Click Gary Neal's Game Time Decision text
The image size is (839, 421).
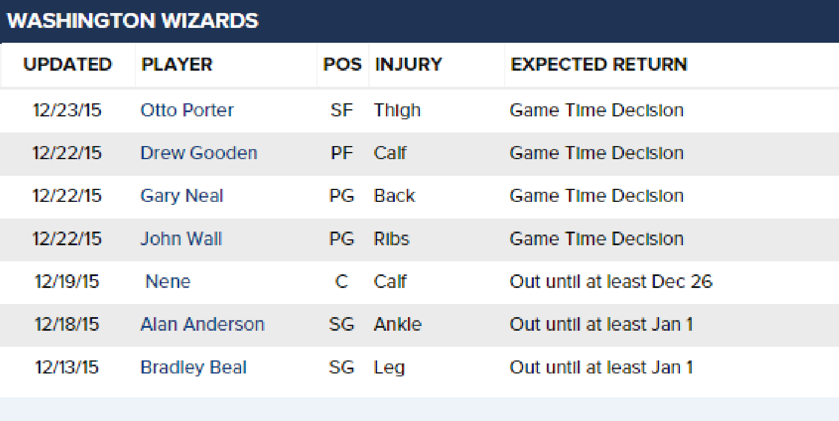tap(597, 196)
